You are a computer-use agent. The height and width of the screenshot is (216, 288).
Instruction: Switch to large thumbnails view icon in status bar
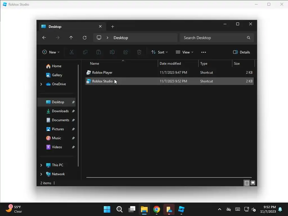click(x=253, y=183)
